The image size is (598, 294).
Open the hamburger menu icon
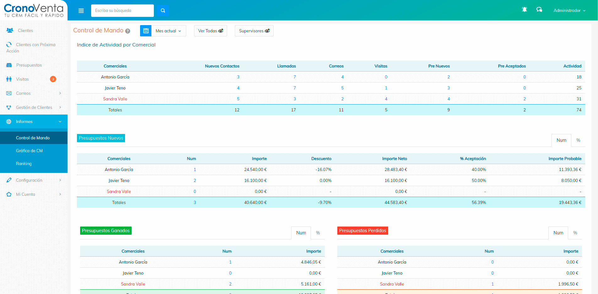point(81,11)
